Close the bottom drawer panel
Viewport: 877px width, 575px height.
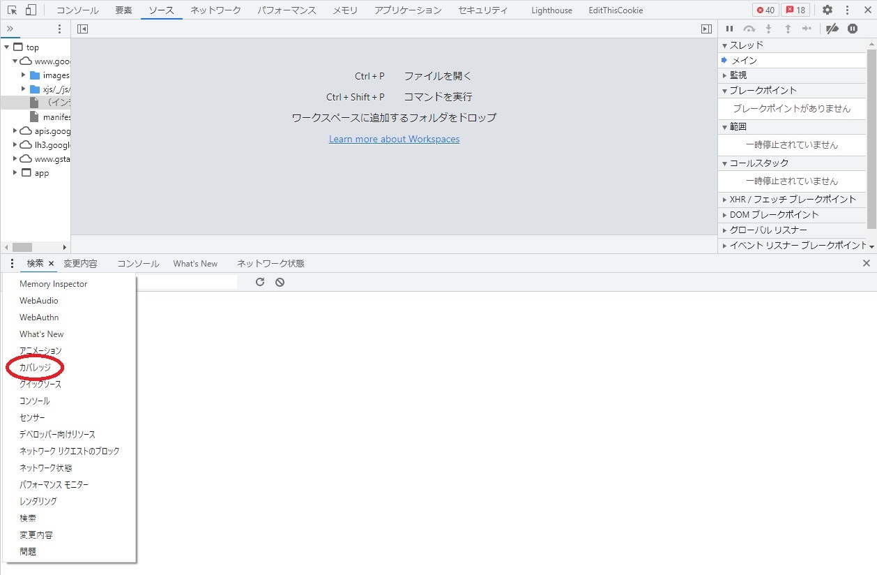coord(867,263)
